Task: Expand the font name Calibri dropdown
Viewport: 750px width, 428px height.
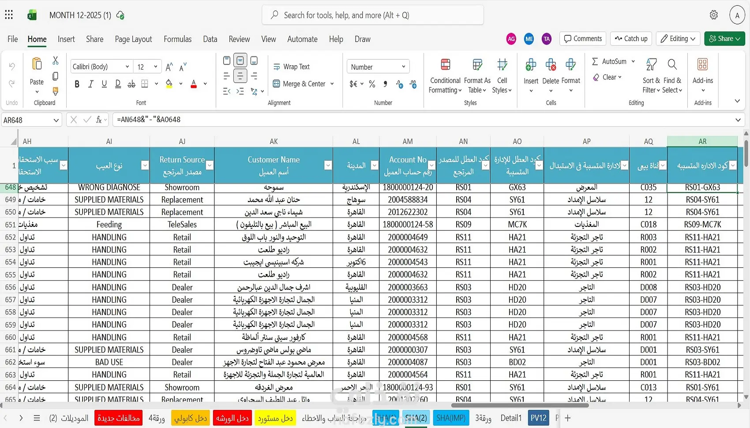Action: click(127, 67)
